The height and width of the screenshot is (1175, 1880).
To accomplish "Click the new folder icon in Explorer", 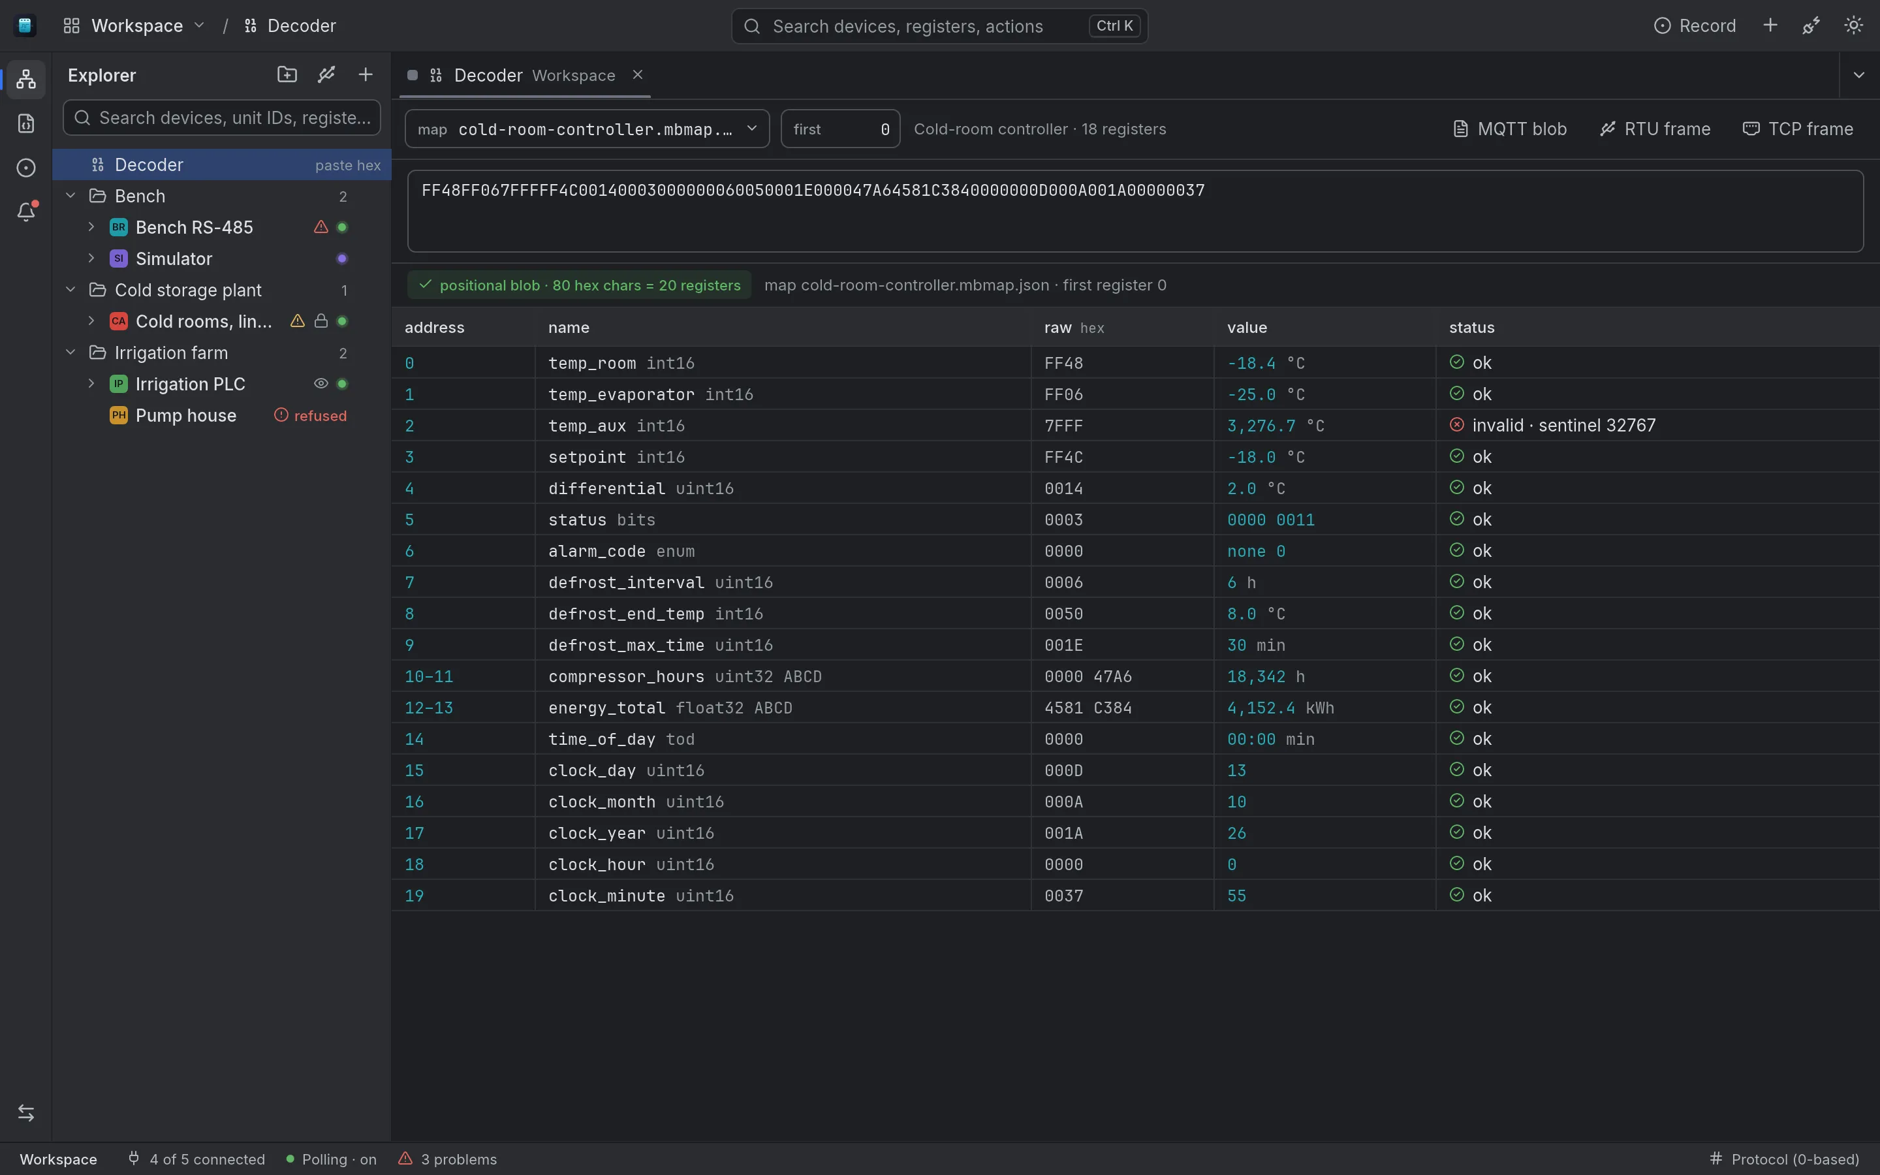I will [287, 74].
